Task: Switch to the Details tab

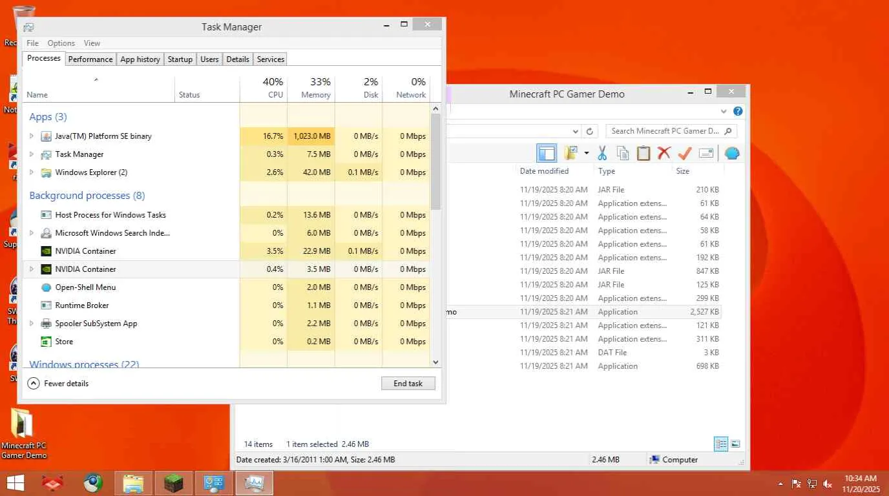Action: (238, 59)
